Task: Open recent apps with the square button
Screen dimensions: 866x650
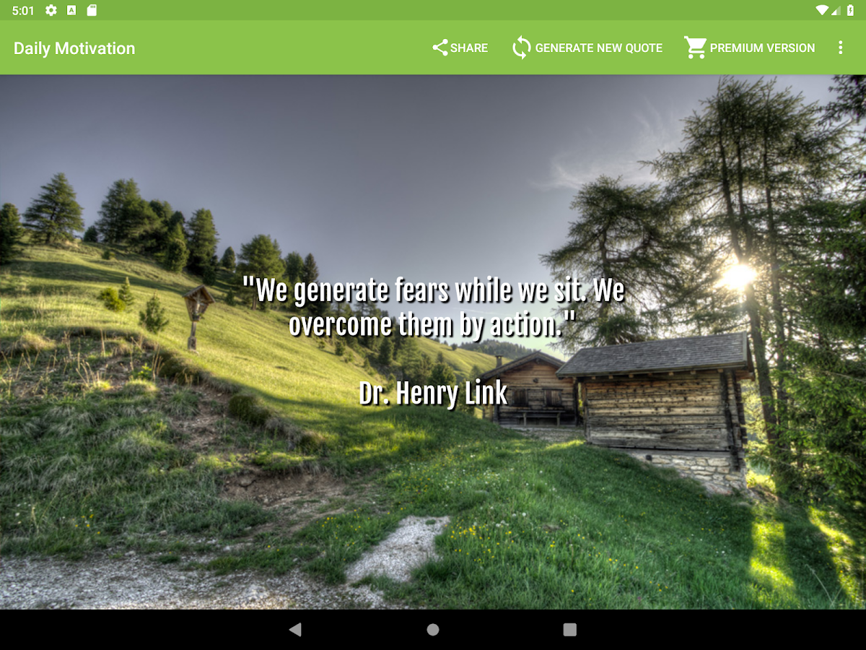Action: click(x=570, y=630)
